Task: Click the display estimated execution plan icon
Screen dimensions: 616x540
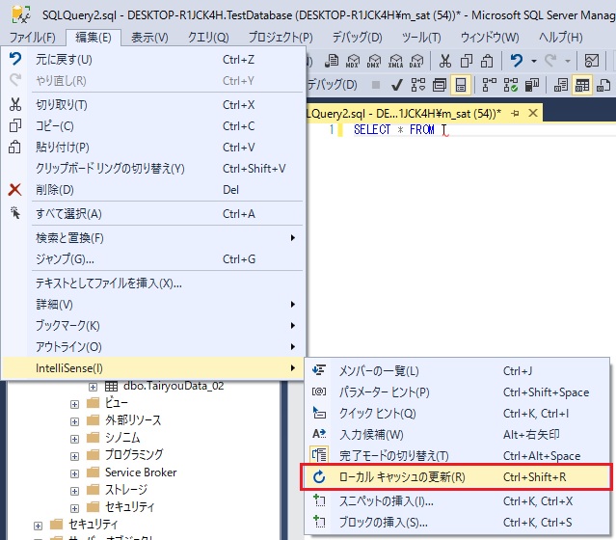Action: click(418, 85)
